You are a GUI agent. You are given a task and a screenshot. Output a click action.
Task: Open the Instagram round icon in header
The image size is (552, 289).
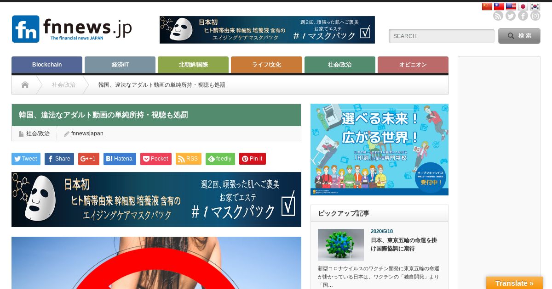click(x=535, y=16)
